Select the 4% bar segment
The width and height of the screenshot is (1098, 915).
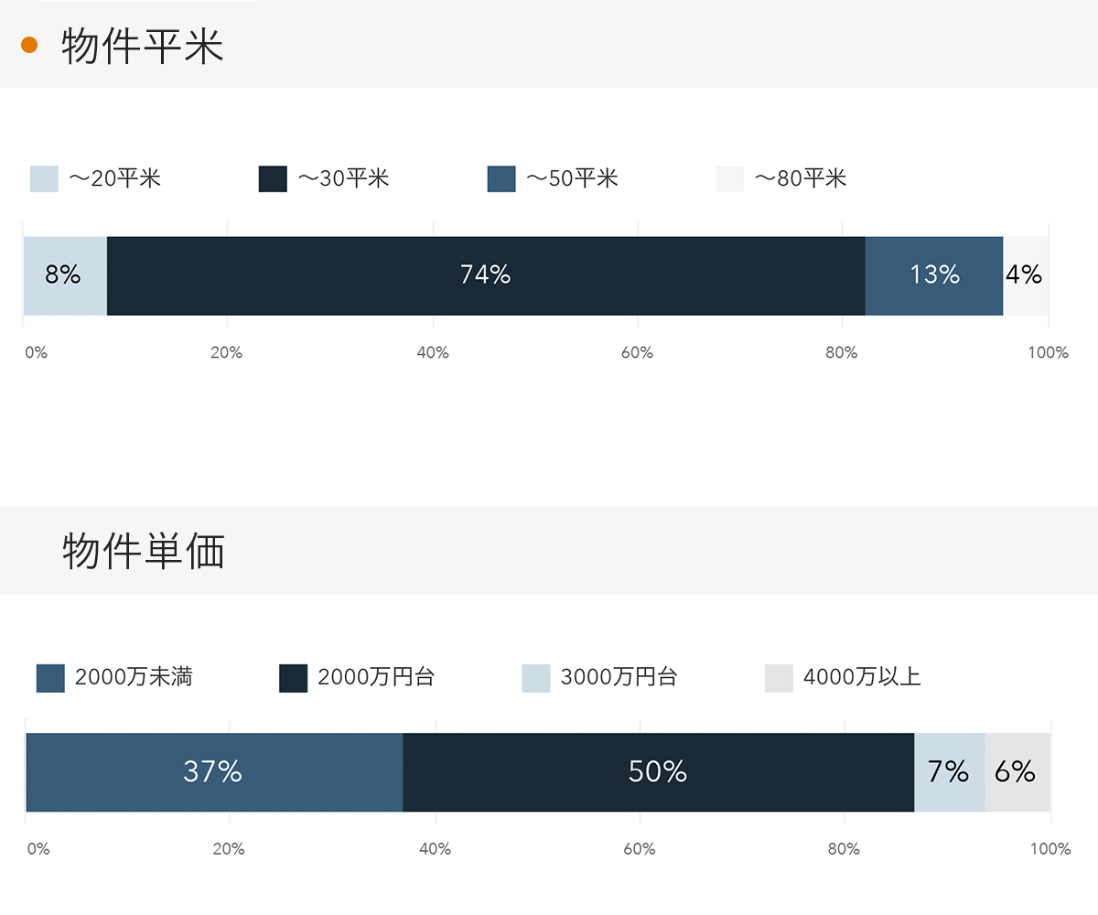click(x=1026, y=275)
